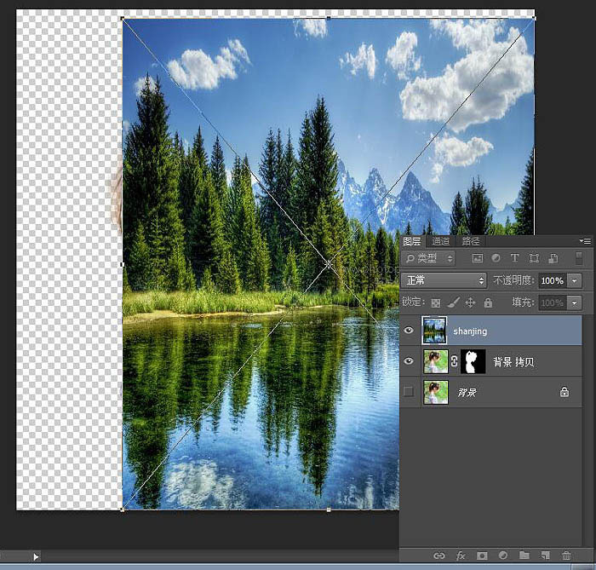Click mask link chain on 背景 拷贝 layer
Viewport: 596px width, 570px height.
point(454,361)
